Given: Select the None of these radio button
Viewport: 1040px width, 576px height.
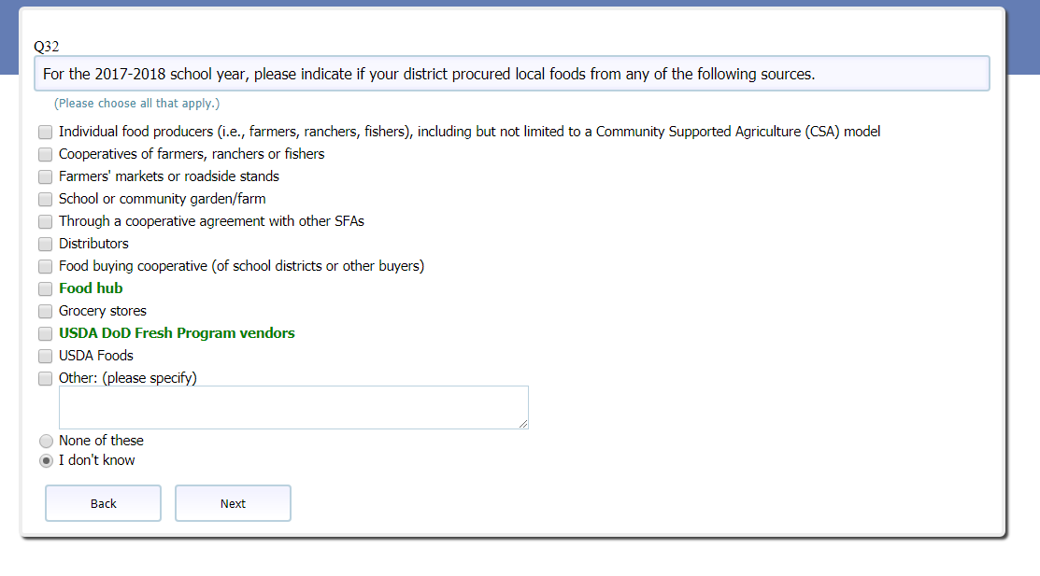Looking at the screenshot, I should point(46,441).
